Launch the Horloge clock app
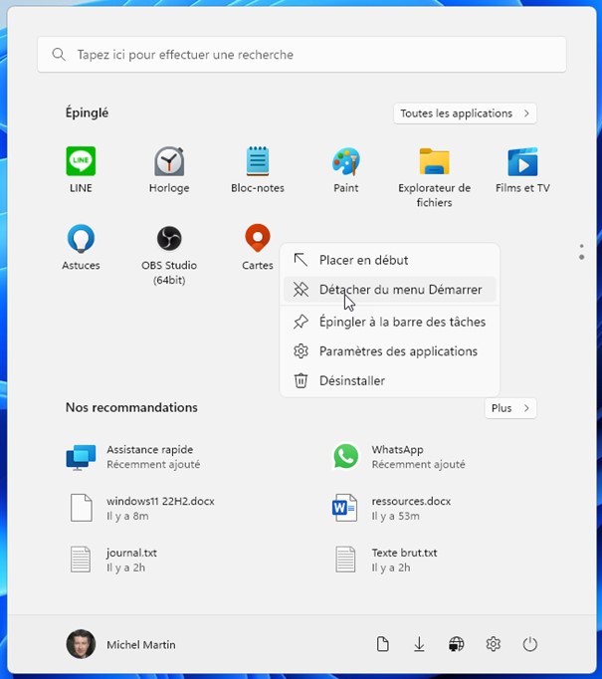602x679 pixels. 169,162
